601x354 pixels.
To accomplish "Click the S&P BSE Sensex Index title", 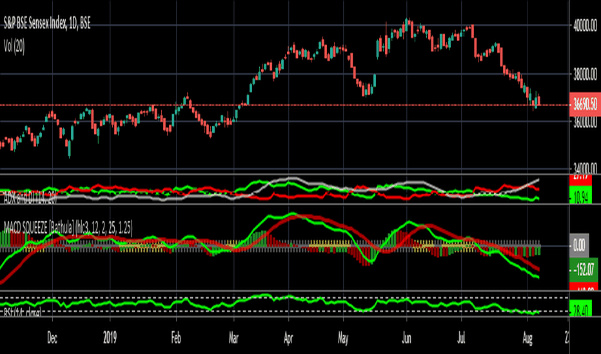I will pos(47,23).
